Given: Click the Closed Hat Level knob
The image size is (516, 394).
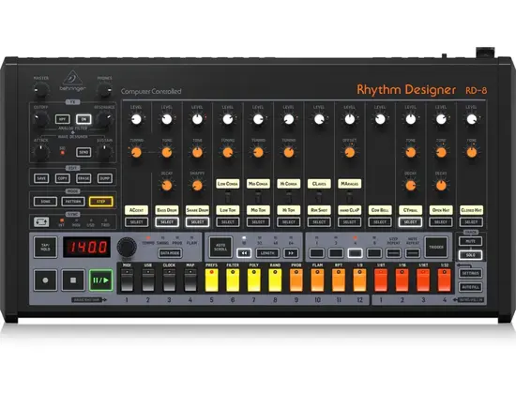Looking at the screenshot, I should pyautogui.click(x=472, y=119).
